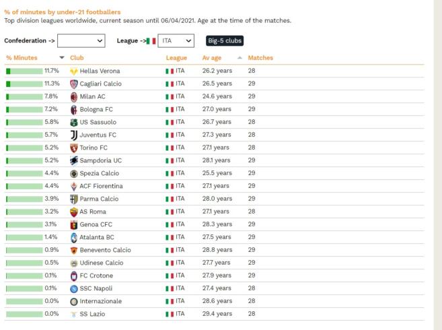This screenshot has height=330, width=442.
Task: Click the SSC Napoli logo icon
Action: click(74, 288)
